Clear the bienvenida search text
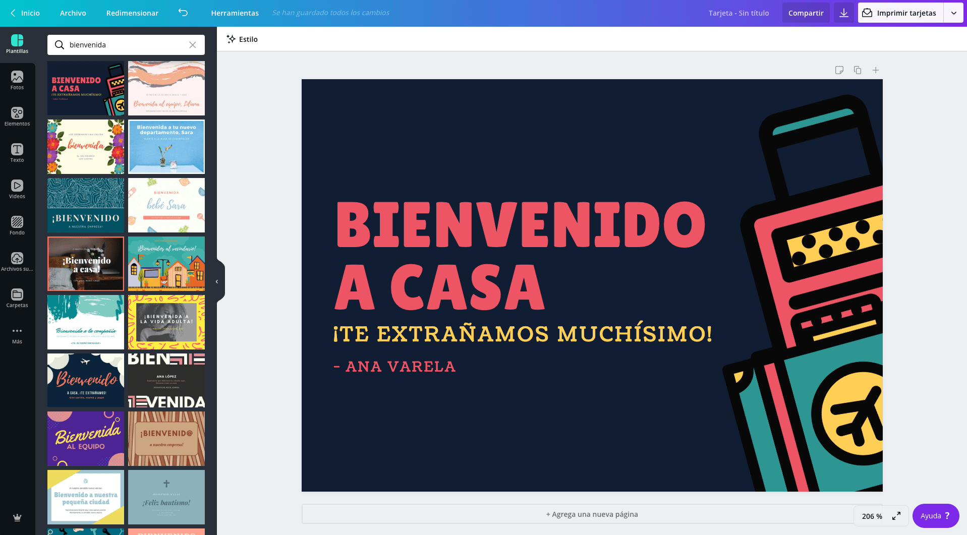This screenshot has height=535, width=967. (x=193, y=45)
